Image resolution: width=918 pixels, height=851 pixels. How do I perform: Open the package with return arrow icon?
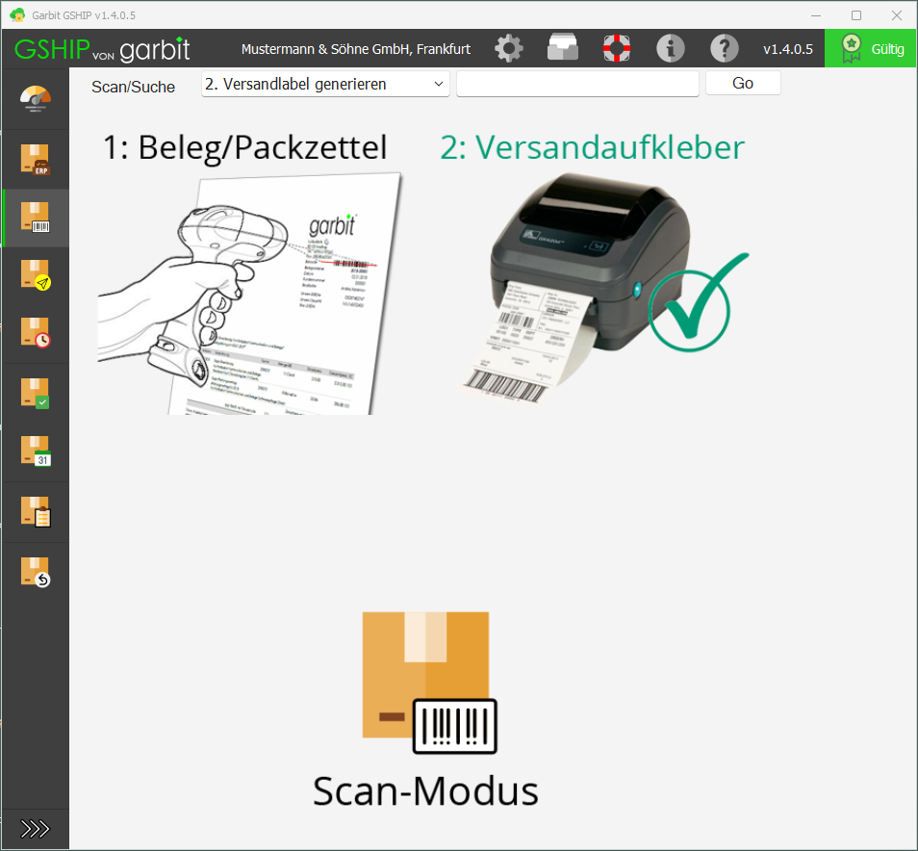(x=36, y=572)
